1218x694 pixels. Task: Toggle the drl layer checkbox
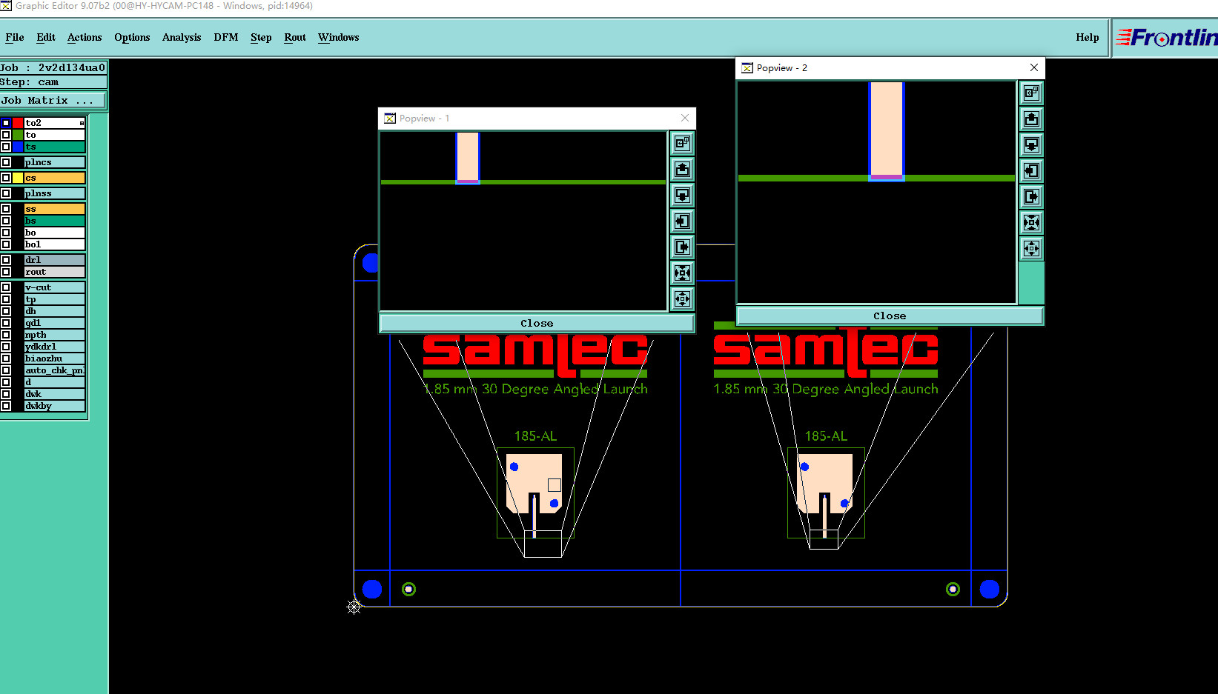pos(6,260)
